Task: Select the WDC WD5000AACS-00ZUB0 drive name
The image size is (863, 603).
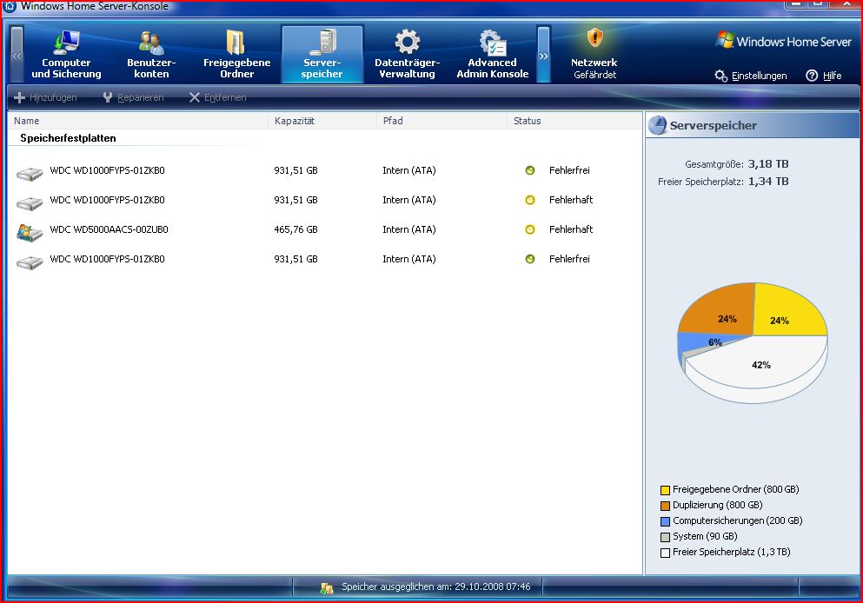Action: pyautogui.click(x=109, y=229)
